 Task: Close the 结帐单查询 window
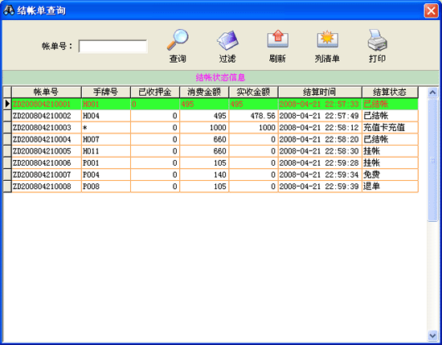431,10
